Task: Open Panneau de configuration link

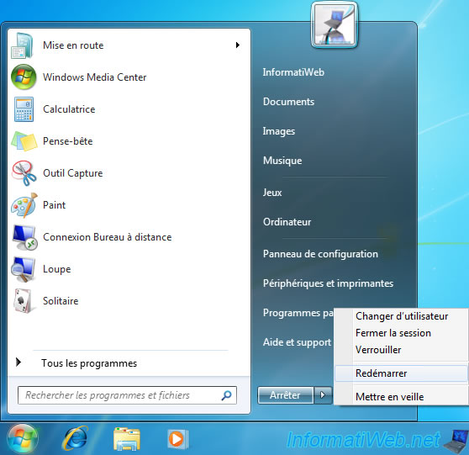Action: point(320,254)
